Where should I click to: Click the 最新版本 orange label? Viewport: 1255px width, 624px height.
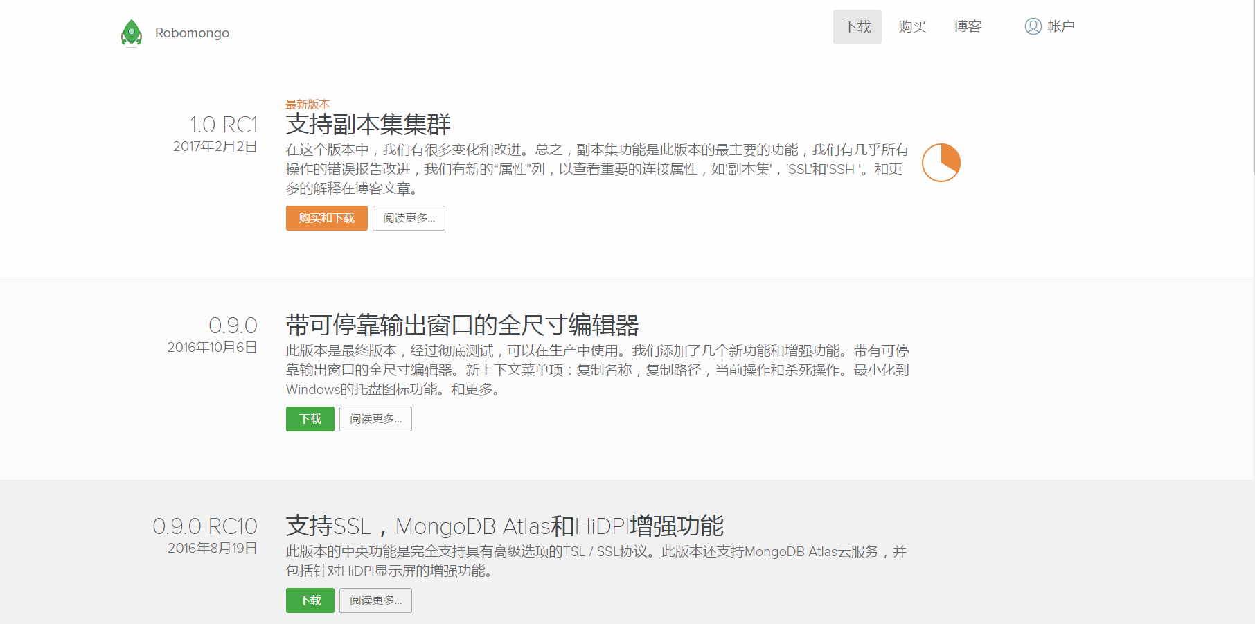[x=308, y=105]
